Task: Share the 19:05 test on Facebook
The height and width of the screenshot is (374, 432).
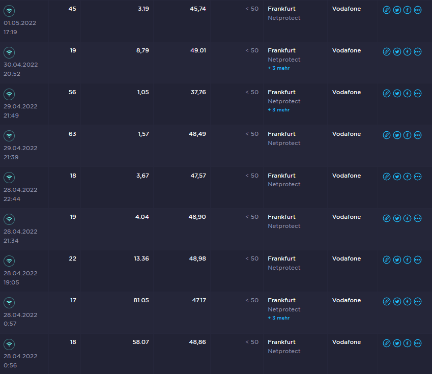Action: [x=407, y=260]
